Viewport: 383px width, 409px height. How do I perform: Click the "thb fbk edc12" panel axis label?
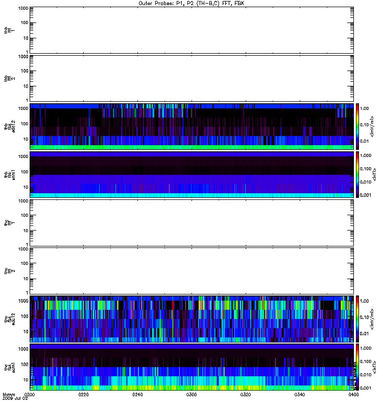click(x=9, y=126)
